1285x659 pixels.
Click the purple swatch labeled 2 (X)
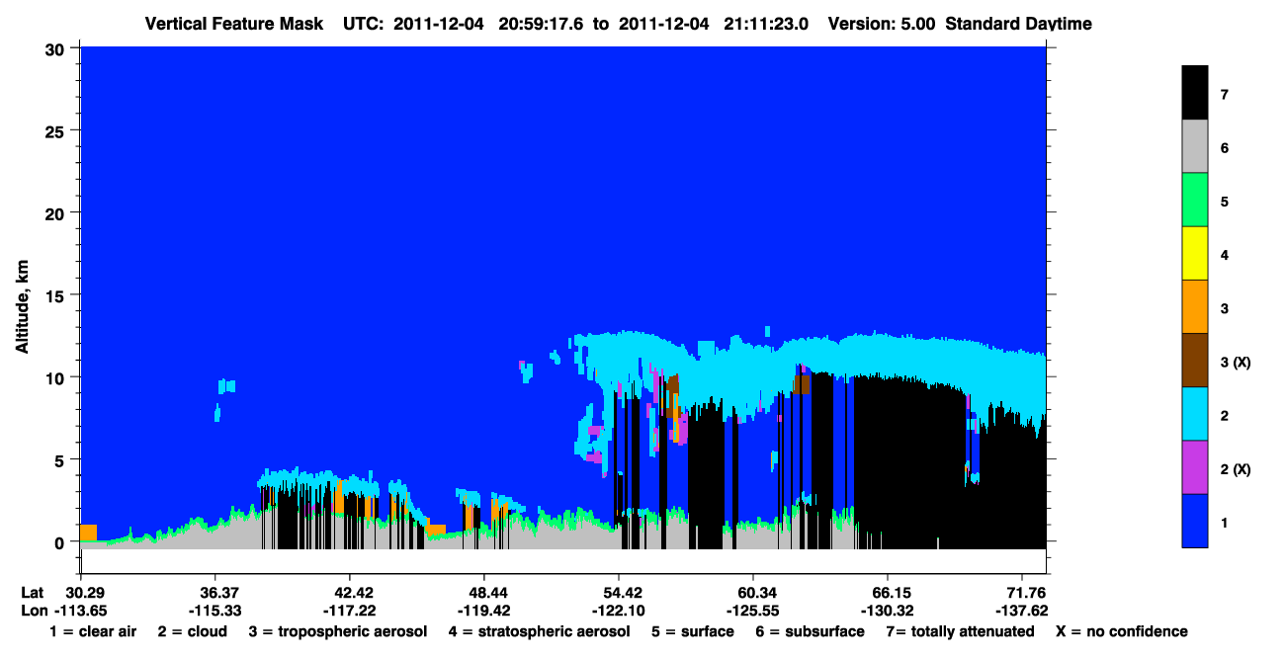point(1195,467)
